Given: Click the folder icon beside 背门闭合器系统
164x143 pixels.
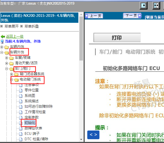Looking at the screenshot, I should coord(16,74).
